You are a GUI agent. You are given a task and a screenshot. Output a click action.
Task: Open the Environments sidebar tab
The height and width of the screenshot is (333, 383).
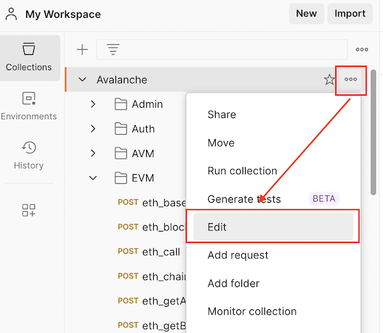29,106
